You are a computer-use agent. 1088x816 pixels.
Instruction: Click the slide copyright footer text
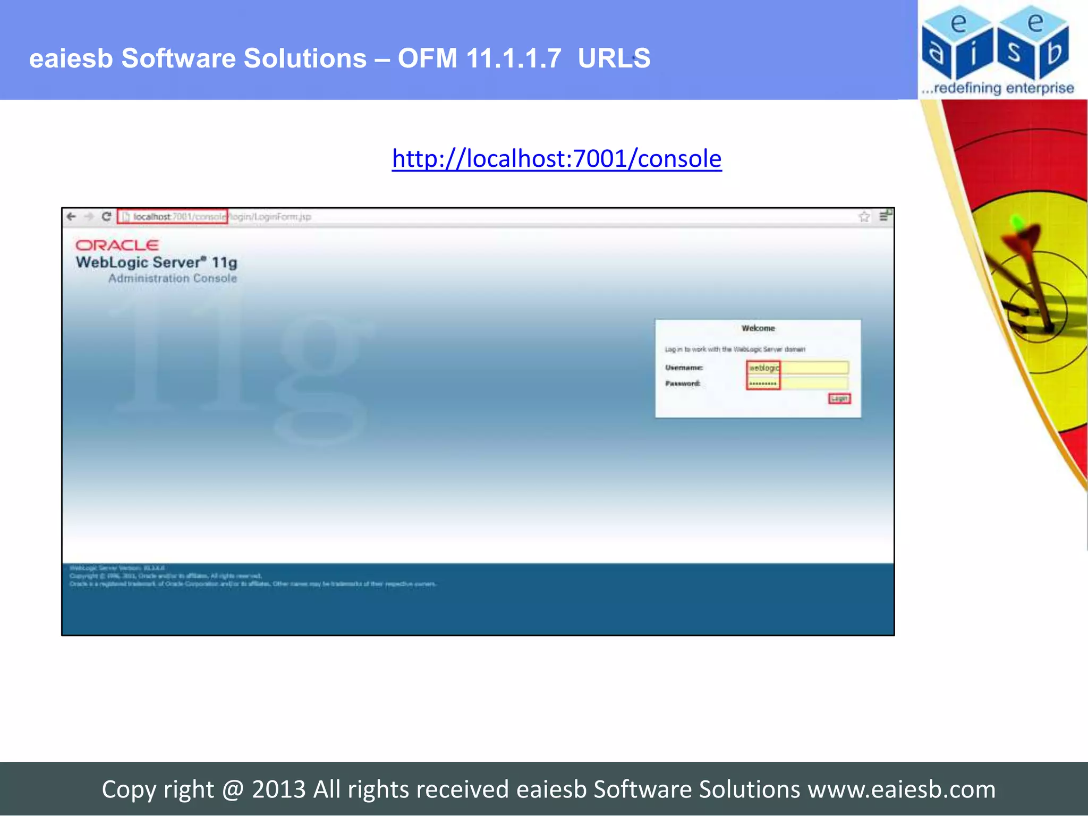[x=549, y=789]
